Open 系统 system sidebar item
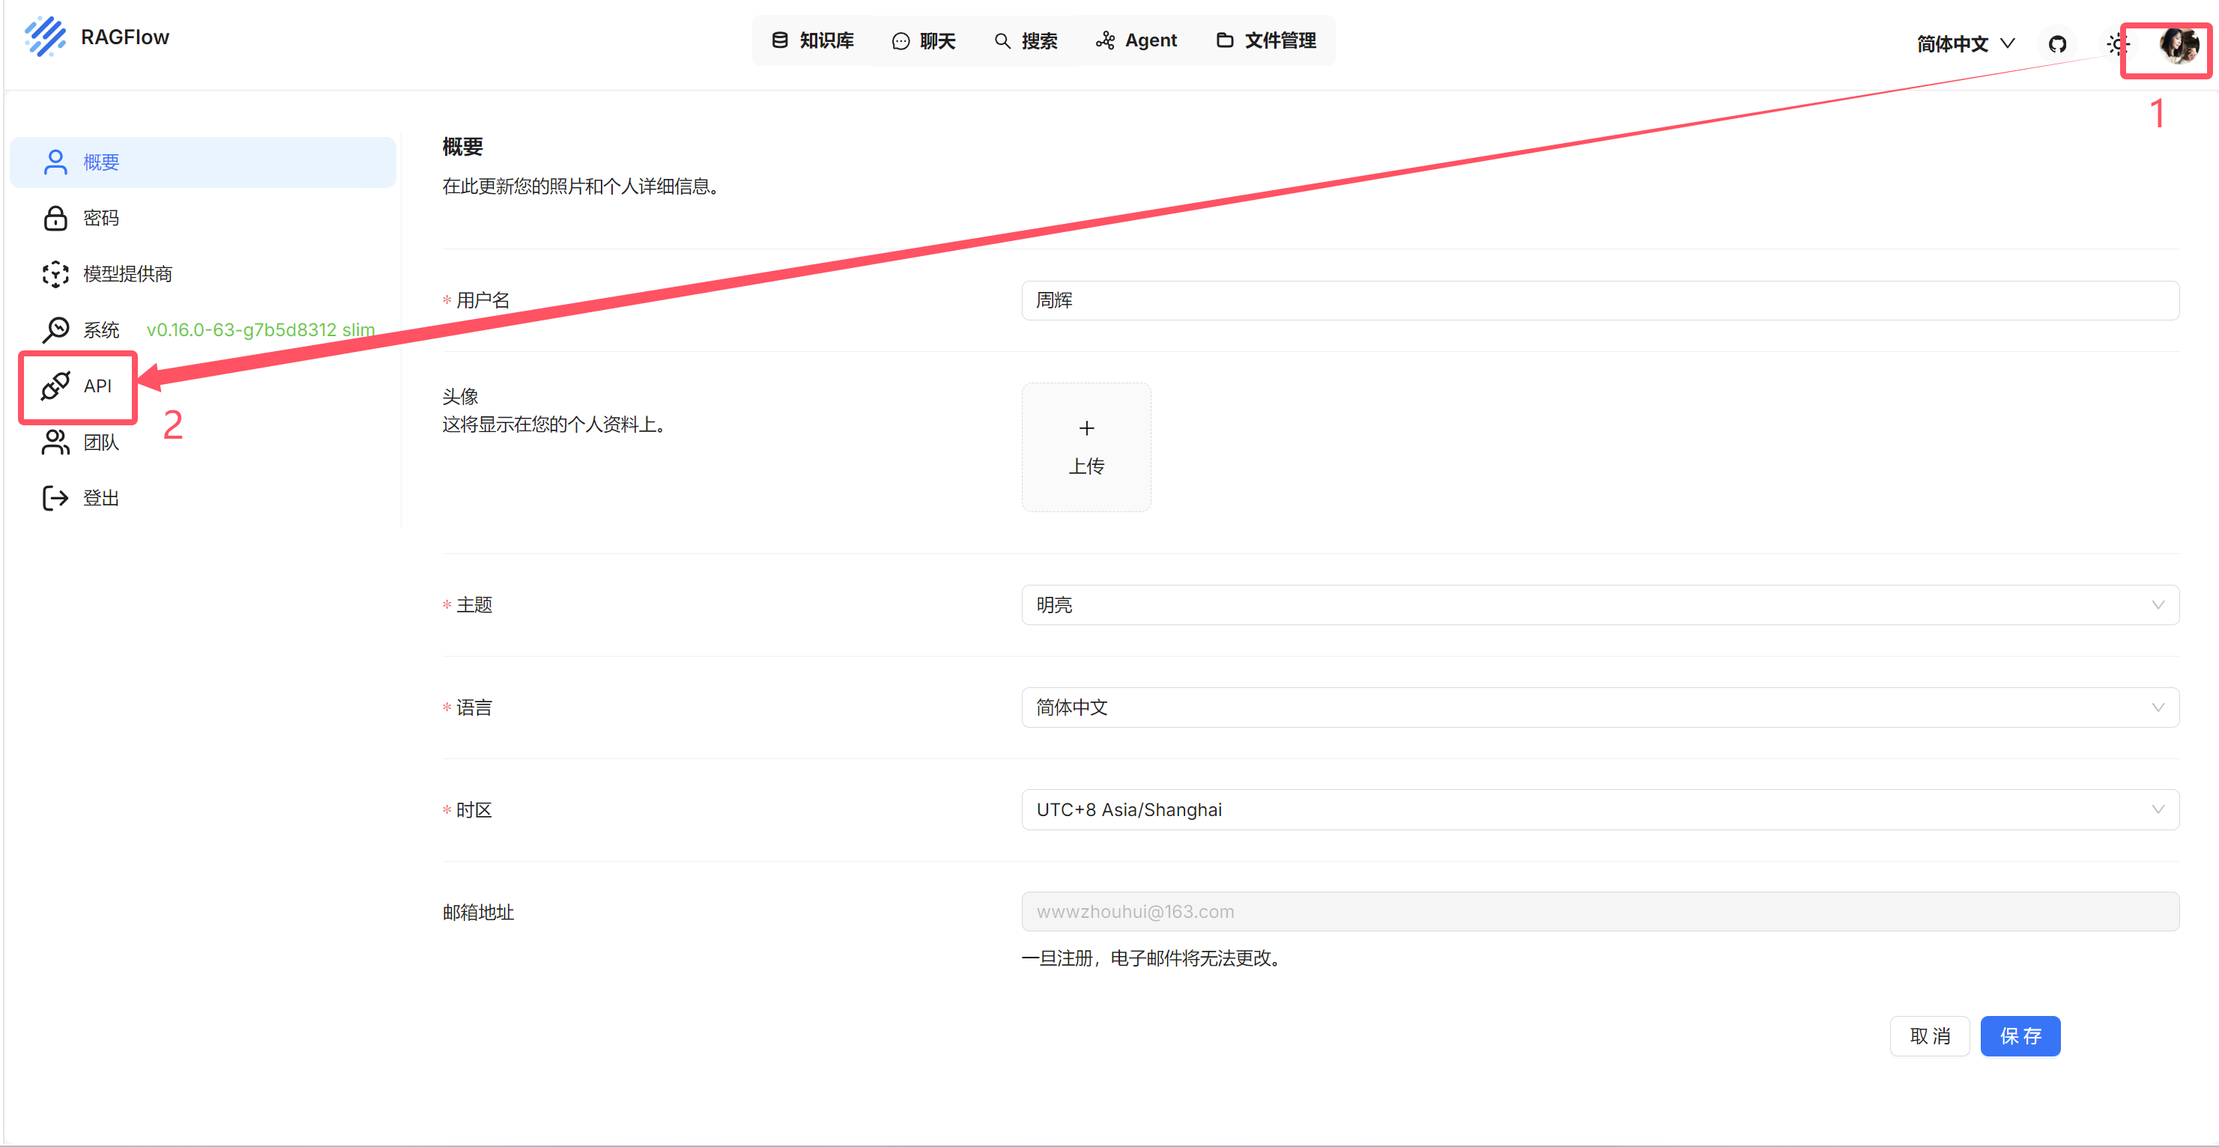2219x1147 pixels. [100, 330]
